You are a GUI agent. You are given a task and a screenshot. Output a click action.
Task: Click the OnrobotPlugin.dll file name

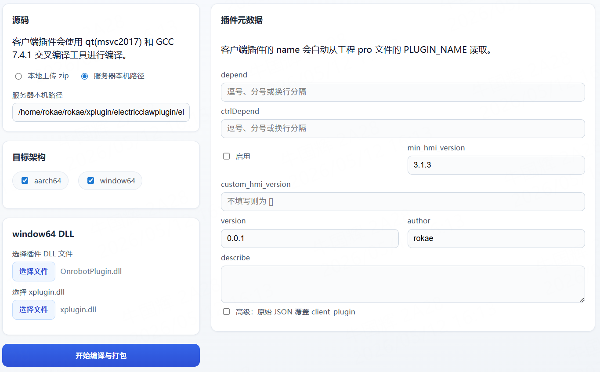pyautogui.click(x=91, y=271)
